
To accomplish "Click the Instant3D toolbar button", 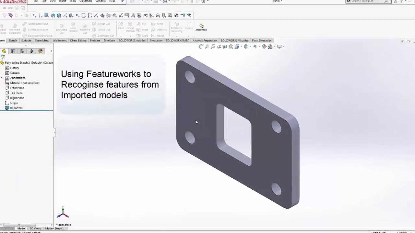I will (201, 27).
